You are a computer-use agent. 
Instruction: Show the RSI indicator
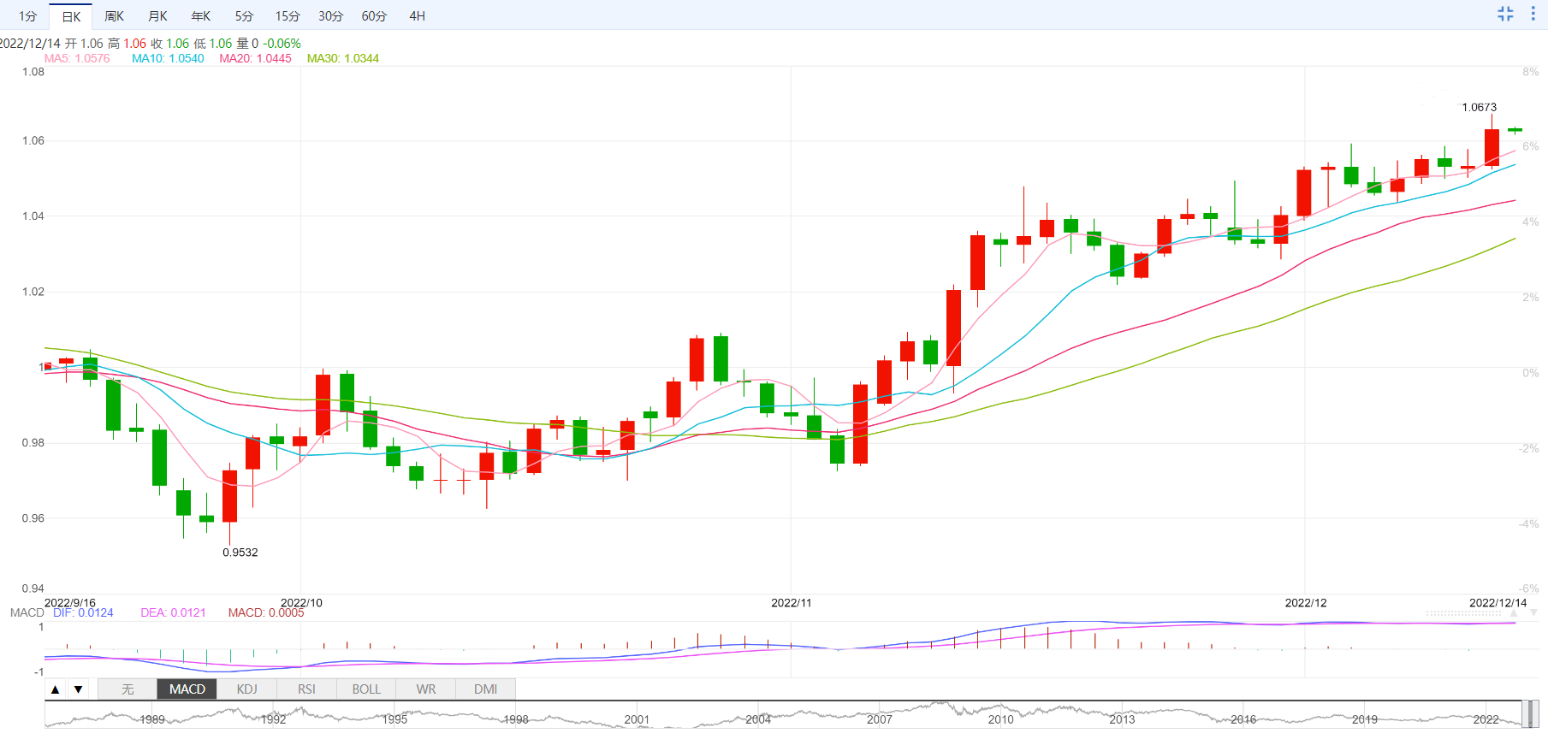(306, 689)
